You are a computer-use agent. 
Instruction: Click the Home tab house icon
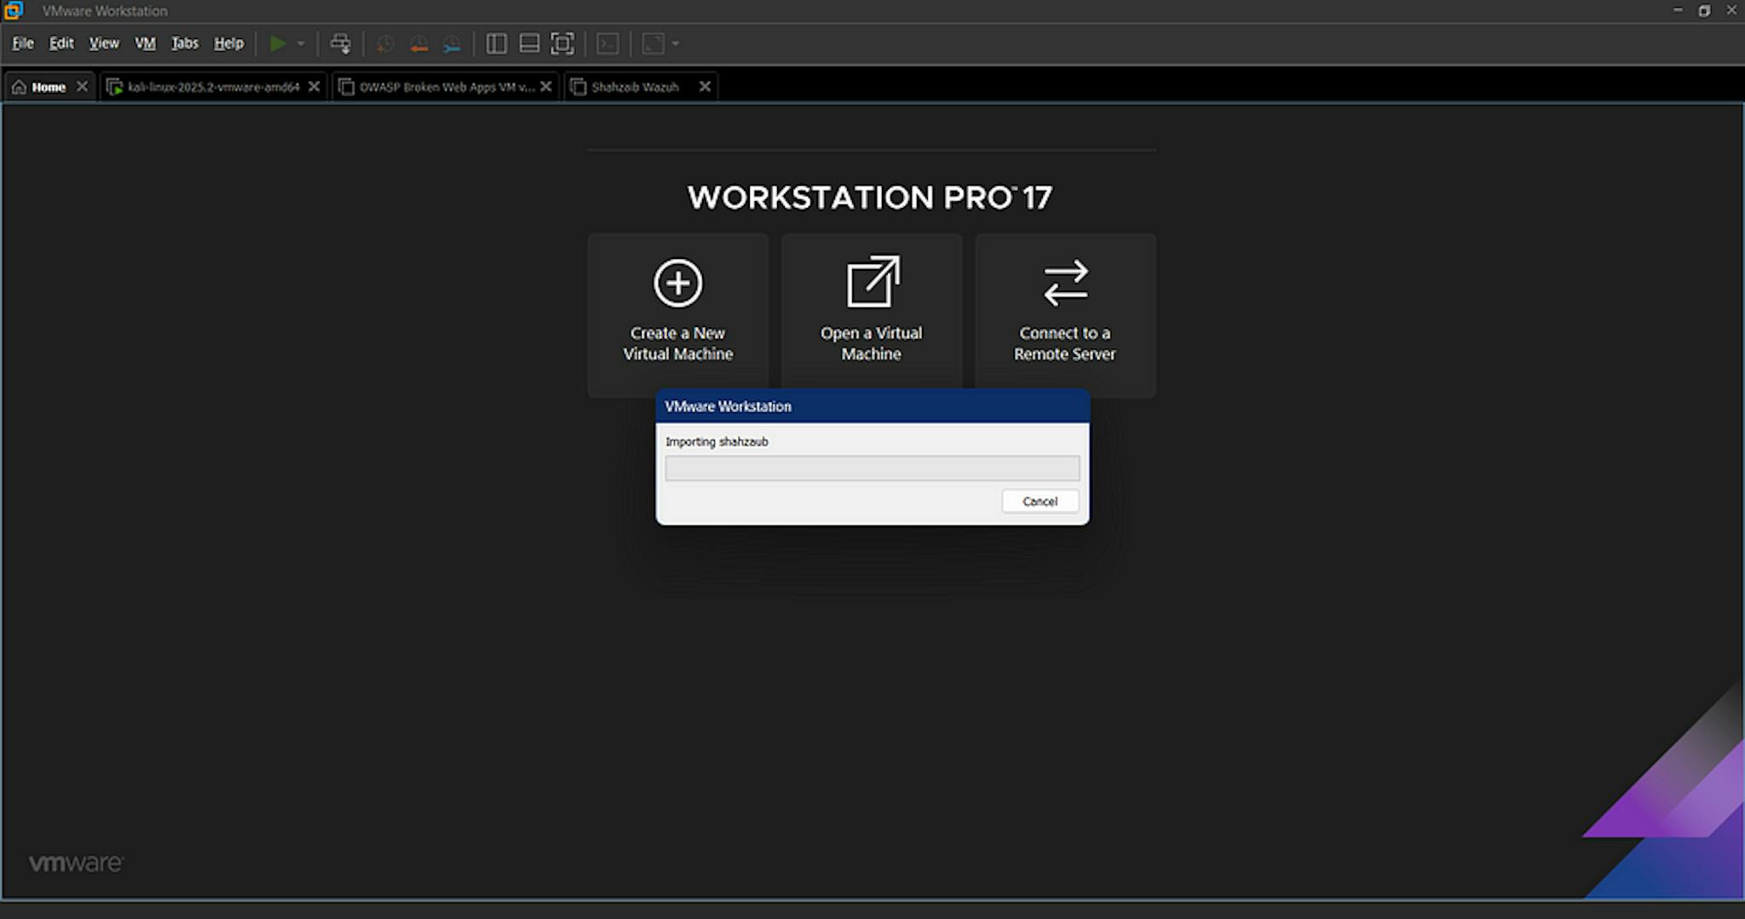(19, 87)
